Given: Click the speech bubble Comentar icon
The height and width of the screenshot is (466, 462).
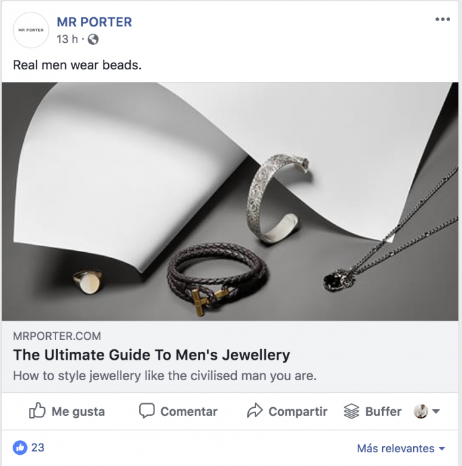Looking at the screenshot, I should point(147,411).
